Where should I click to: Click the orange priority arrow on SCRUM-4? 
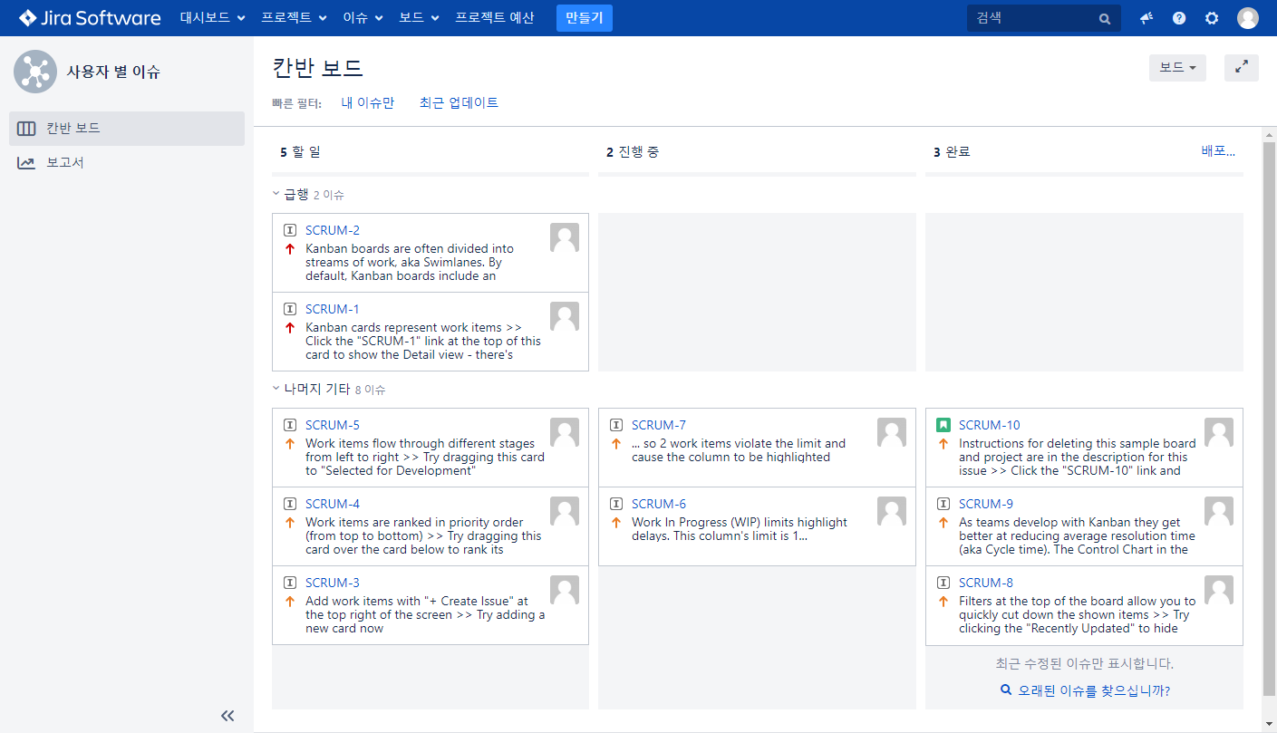pos(290,522)
